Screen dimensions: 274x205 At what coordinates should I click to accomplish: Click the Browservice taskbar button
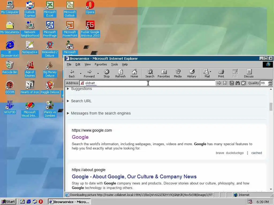point(70,202)
